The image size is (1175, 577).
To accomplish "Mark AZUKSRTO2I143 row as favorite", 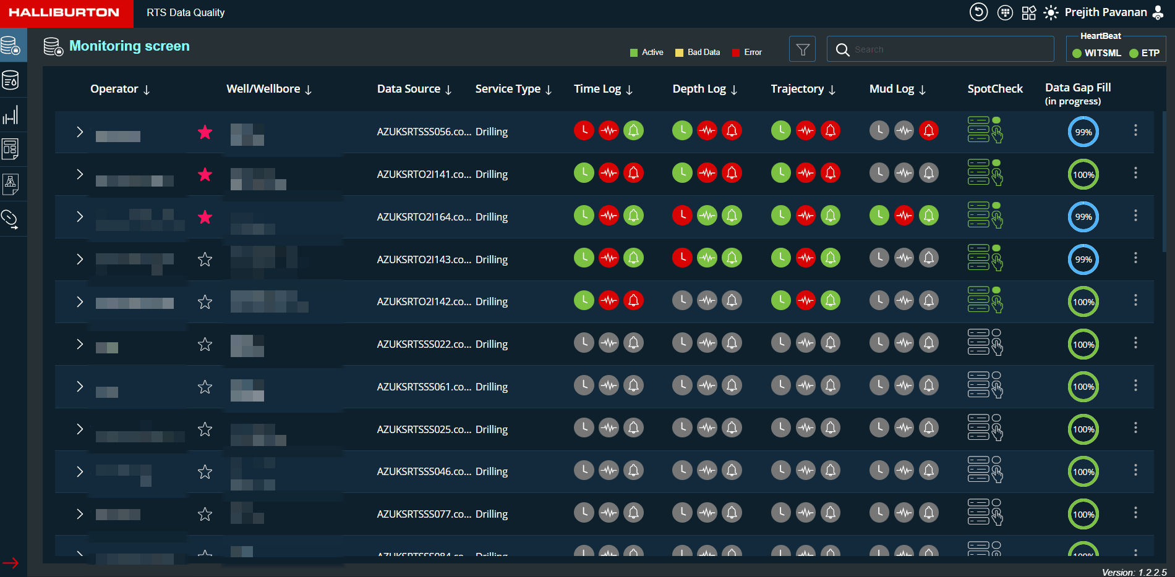I will click(205, 259).
